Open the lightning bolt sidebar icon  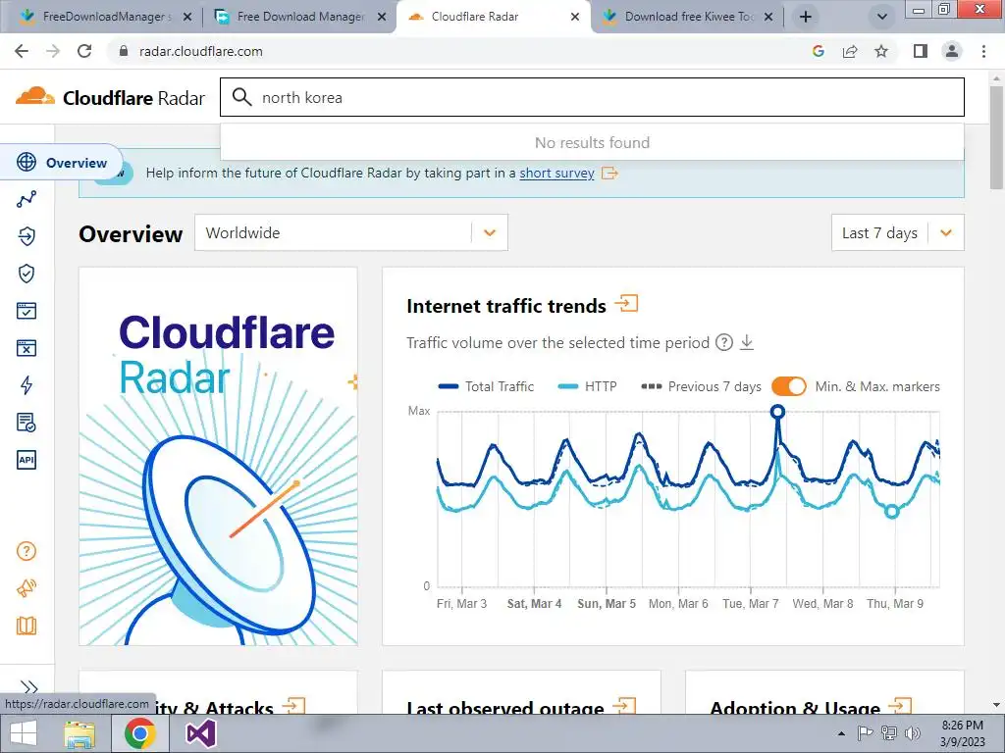26,384
